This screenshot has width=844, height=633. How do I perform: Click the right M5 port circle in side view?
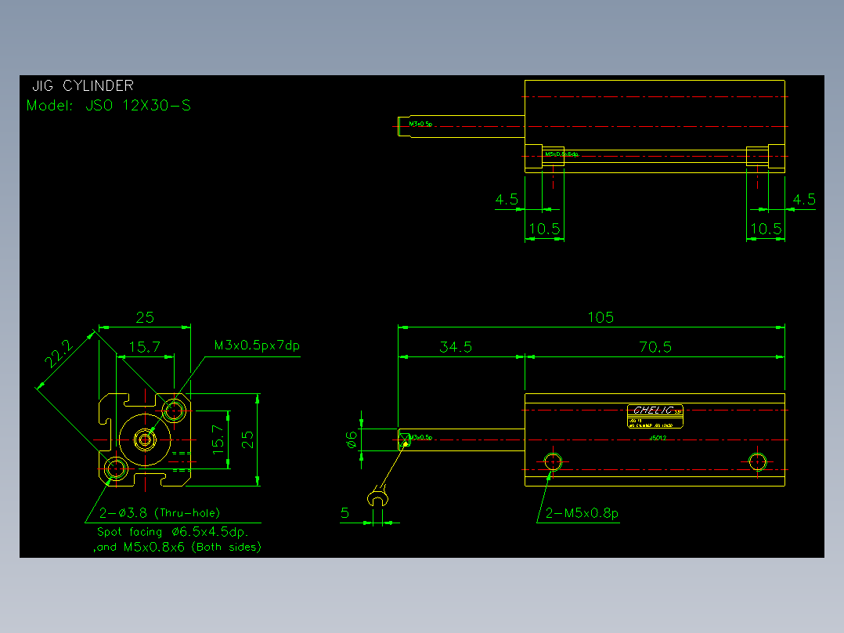(x=757, y=461)
